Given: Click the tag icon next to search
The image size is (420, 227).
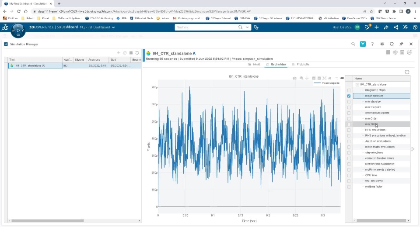Looking at the screenshot, I should [256, 27].
